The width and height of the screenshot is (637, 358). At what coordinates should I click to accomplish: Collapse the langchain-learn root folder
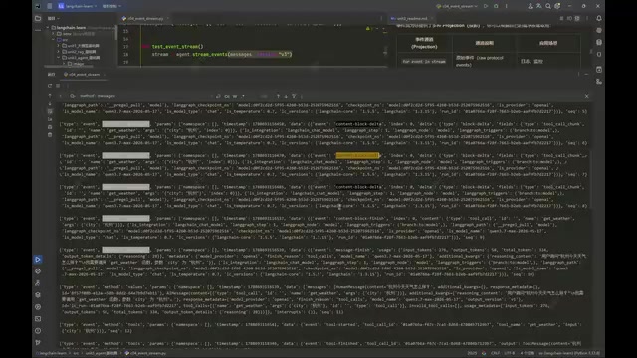(48, 28)
